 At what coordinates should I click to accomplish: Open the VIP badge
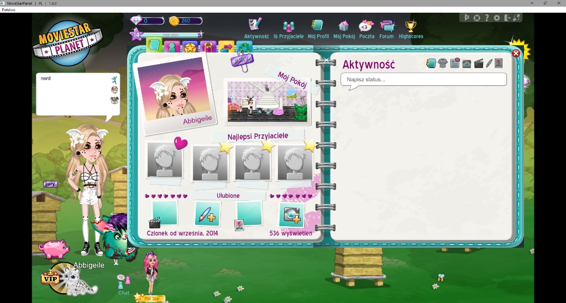50,278
